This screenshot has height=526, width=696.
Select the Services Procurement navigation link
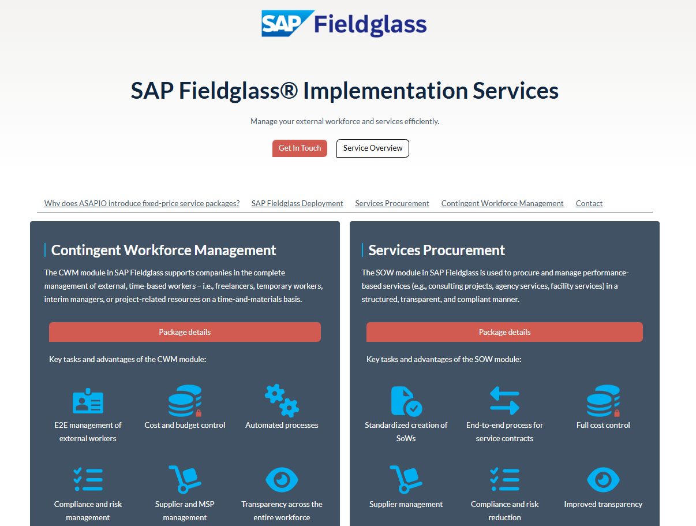(x=392, y=203)
